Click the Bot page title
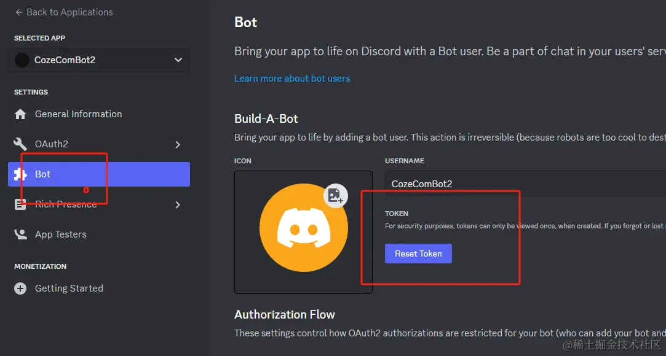Image resolution: width=666 pixels, height=356 pixels. [x=246, y=22]
